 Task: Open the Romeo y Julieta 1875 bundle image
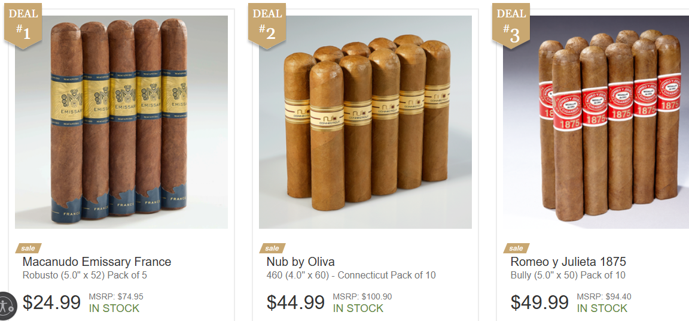coord(596,122)
